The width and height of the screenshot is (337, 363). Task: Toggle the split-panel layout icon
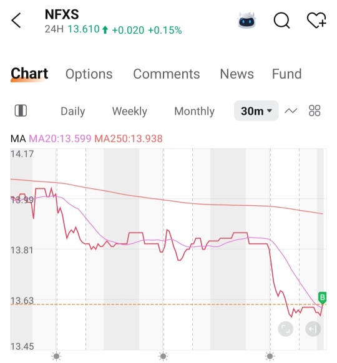[21, 110]
